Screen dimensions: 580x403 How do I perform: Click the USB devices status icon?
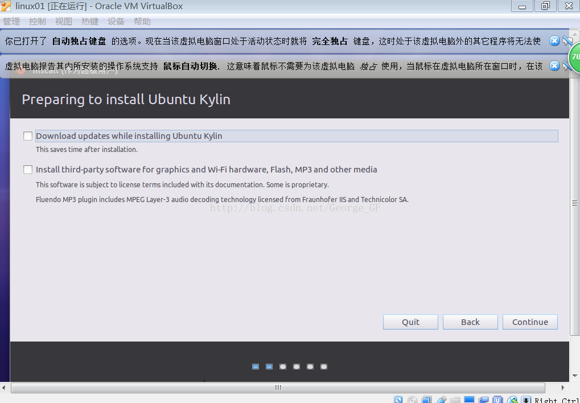click(441, 400)
